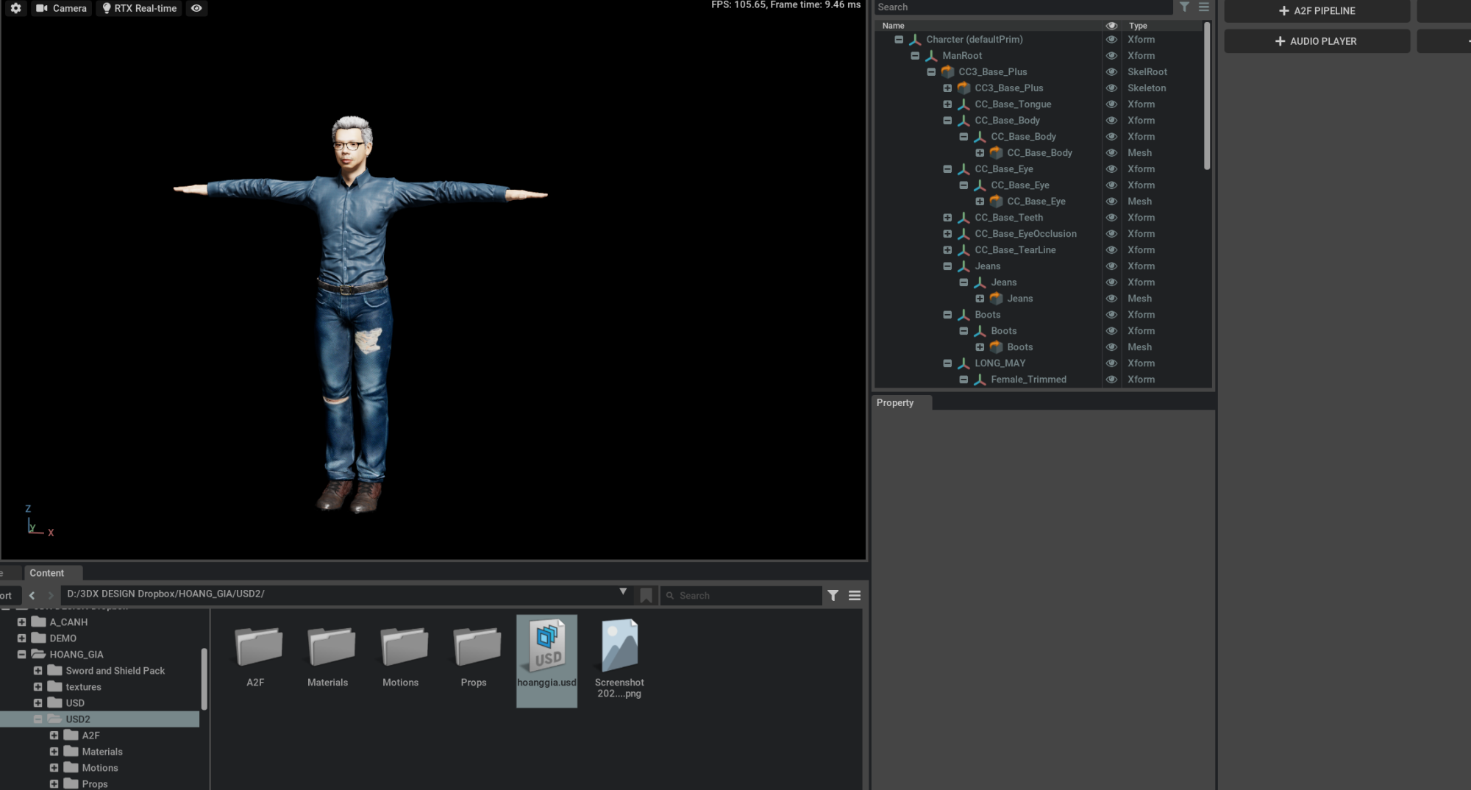The image size is (1471, 790).
Task: Open content browser options menu
Action: (855, 596)
